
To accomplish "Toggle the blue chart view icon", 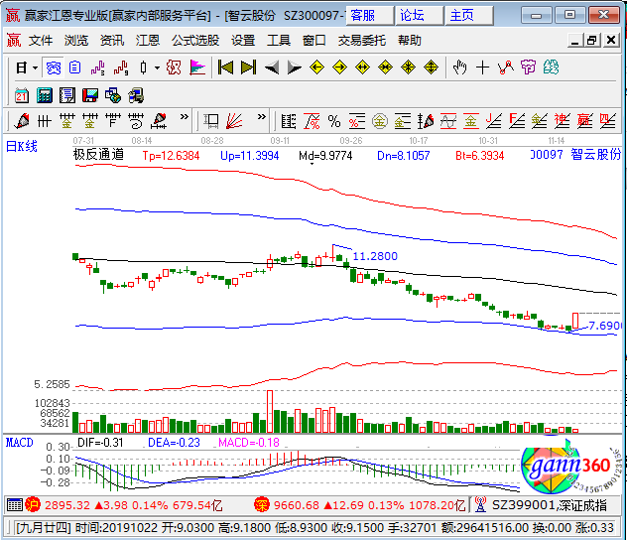I will tap(53, 67).
